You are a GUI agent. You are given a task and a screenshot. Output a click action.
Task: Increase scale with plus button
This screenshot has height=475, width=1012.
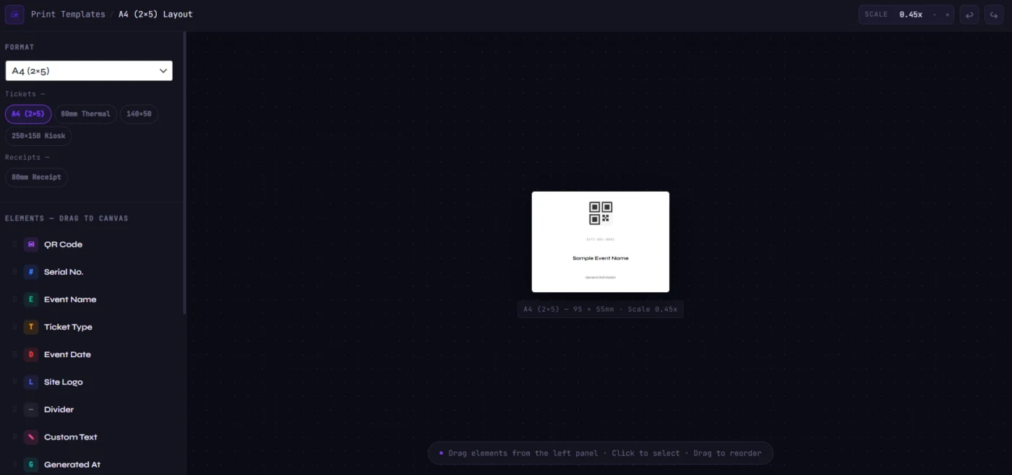pos(948,14)
